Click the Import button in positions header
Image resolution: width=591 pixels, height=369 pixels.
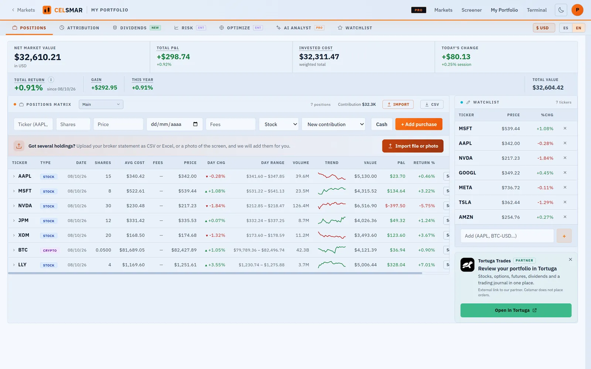pos(398,104)
